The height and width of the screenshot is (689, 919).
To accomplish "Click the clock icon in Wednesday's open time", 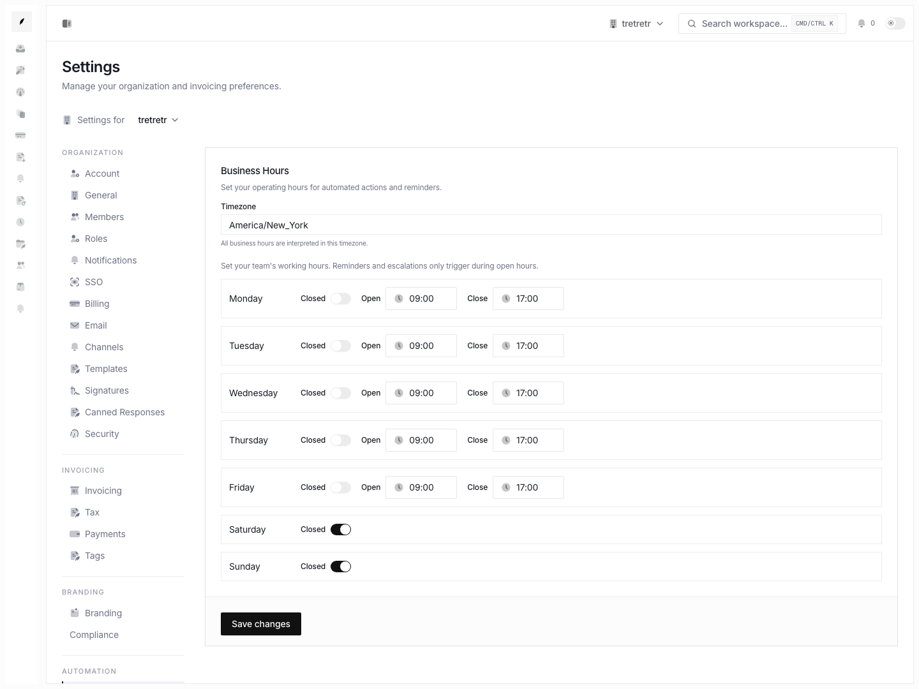I will (x=399, y=393).
